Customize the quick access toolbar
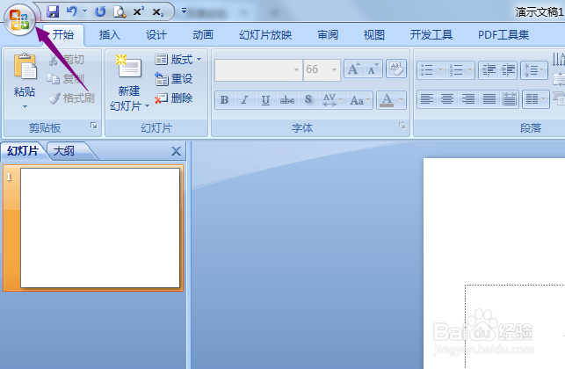This screenshot has width=565, height=369. click(x=184, y=11)
